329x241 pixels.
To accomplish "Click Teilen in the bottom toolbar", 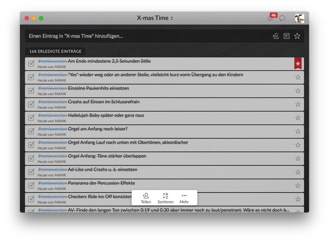I will click(x=146, y=198).
